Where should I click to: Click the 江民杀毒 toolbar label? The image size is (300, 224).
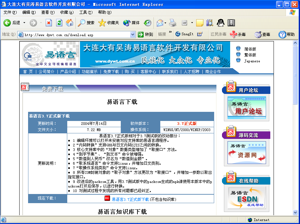(x=218, y=34)
